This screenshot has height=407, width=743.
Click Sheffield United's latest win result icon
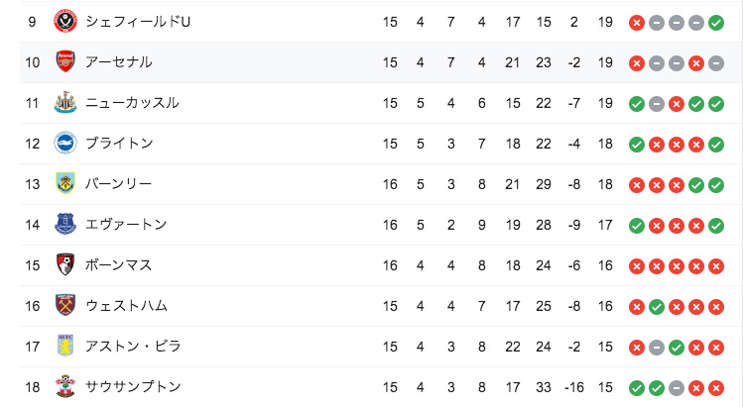coord(716,22)
